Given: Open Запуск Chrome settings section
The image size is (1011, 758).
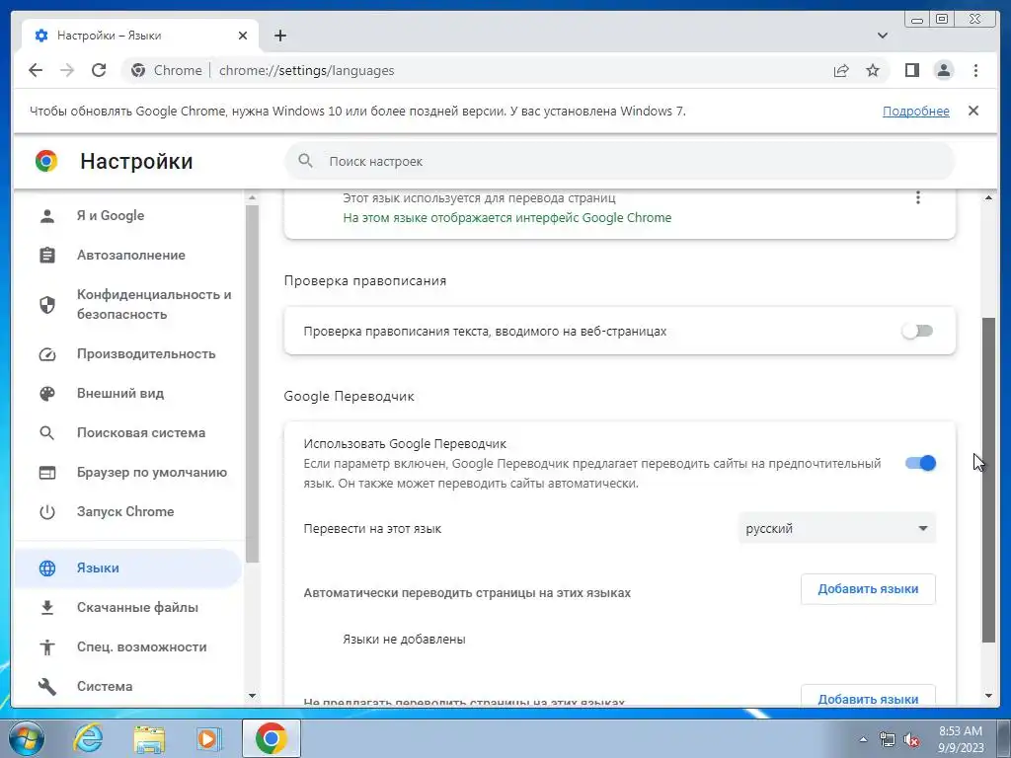Looking at the screenshot, I should point(127,511).
